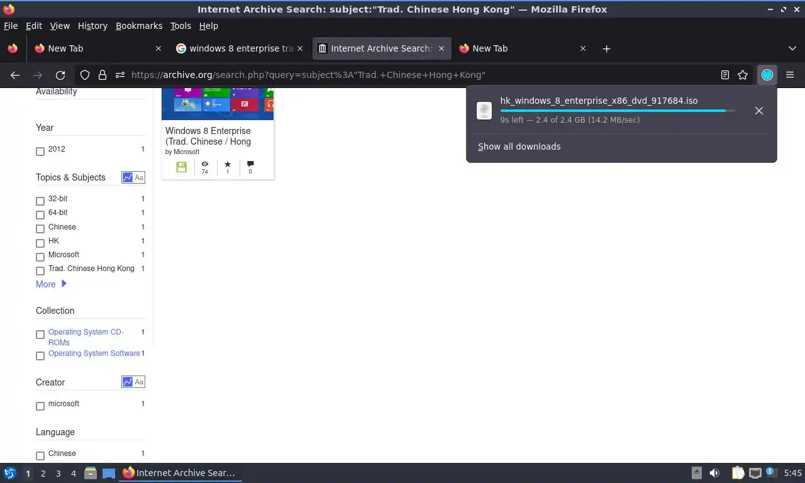Check the Microsoft topic filter

40,257
